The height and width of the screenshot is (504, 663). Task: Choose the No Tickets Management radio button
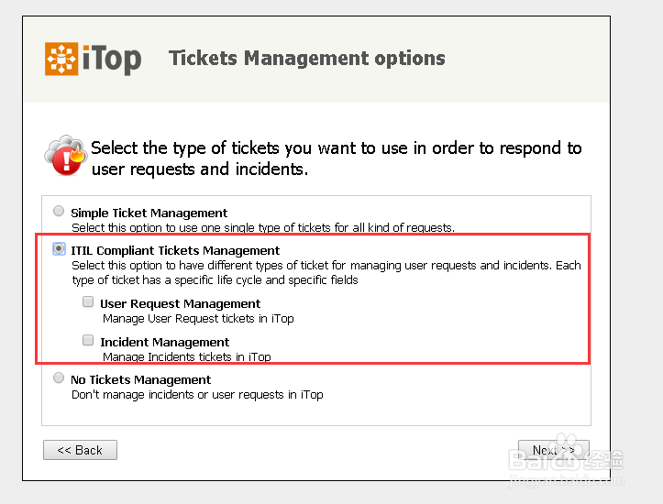(60, 378)
